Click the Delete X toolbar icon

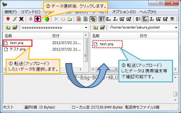click(56, 19)
